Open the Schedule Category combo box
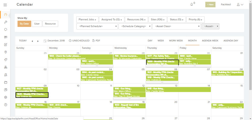The height and width of the screenshot is (120, 252). [x=135, y=26]
